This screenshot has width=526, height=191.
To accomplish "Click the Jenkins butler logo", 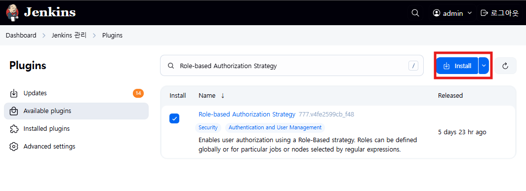I will pyautogui.click(x=13, y=13).
